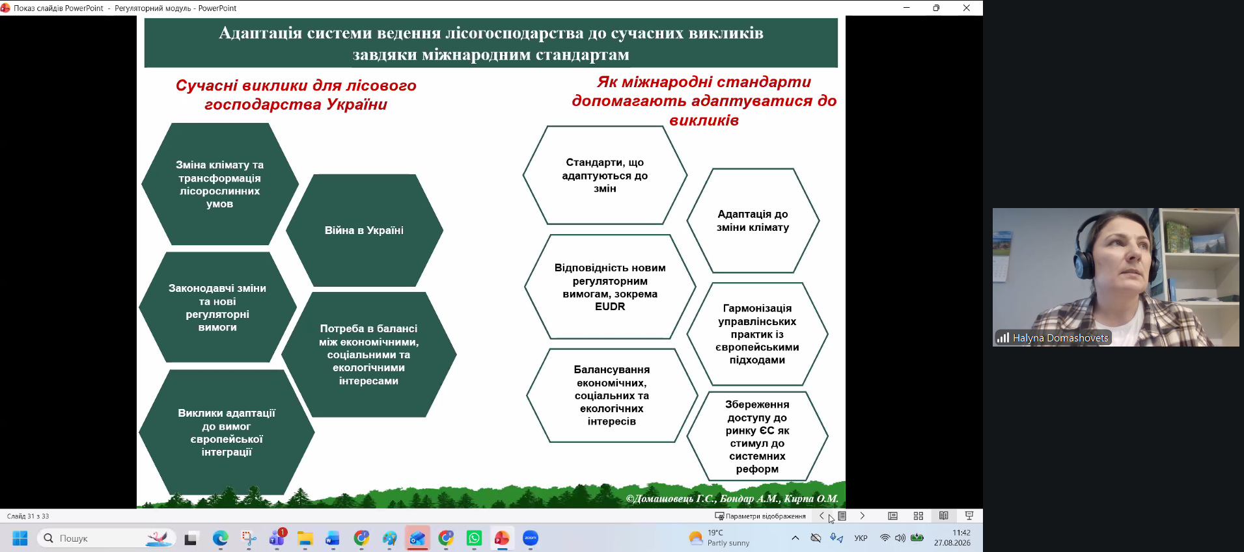Image resolution: width=1244 pixels, height=552 pixels.
Task: Click Гармонізація управлінських практик hexagon
Action: pos(757,334)
